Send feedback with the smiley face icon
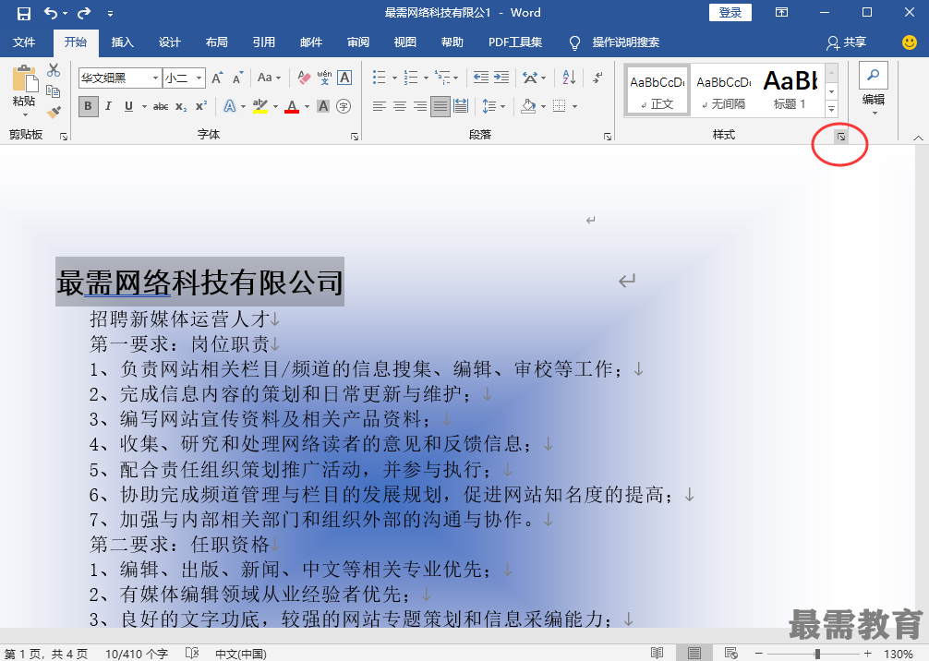The height and width of the screenshot is (661, 929). [x=909, y=42]
